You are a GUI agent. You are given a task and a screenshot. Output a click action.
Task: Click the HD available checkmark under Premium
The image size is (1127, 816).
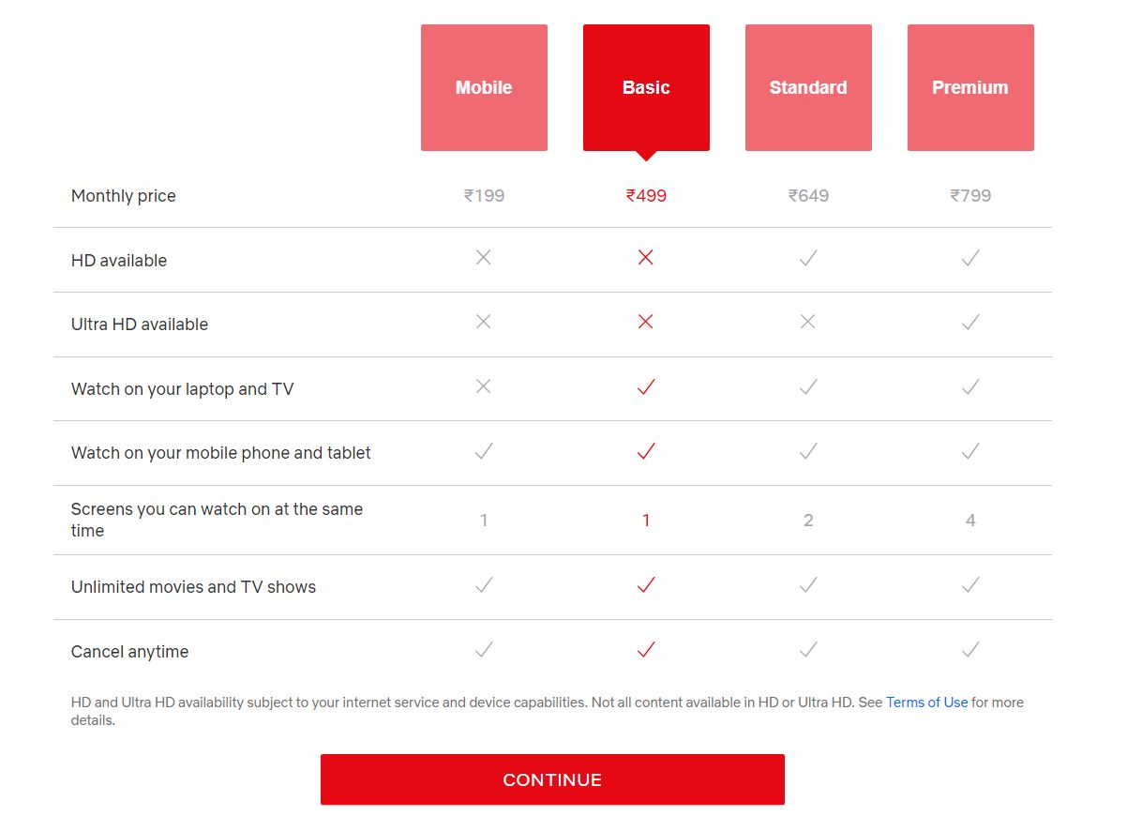[970, 257]
